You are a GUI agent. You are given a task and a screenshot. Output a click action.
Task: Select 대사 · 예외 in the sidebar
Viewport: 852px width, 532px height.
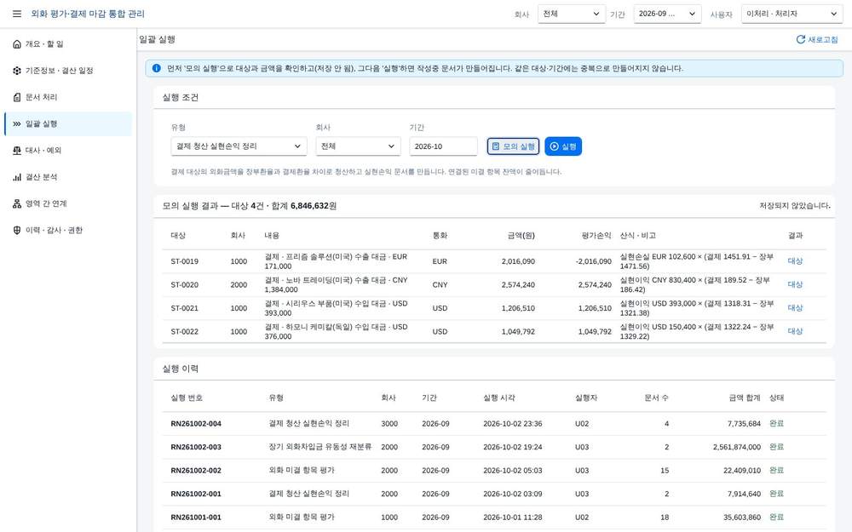[68, 151]
